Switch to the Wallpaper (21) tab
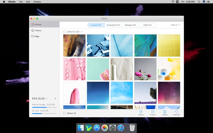The width and height of the screenshot is (213, 133). (x=130, y=25)
